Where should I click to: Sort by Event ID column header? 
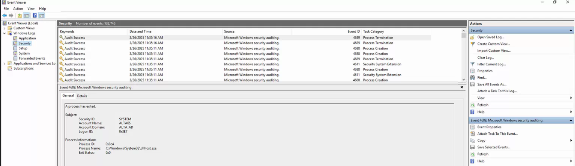327,31
